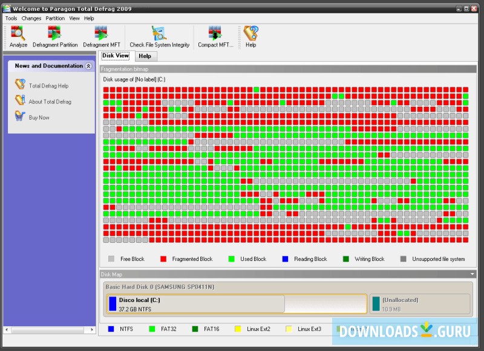484x351 pixels.
Task: Click the application icon in title bar
Action: pyautogui.click(x=7, y=8)
